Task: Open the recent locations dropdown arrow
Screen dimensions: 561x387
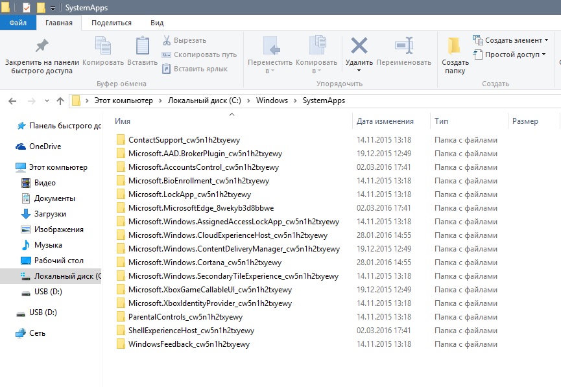Action: point(47,101)
